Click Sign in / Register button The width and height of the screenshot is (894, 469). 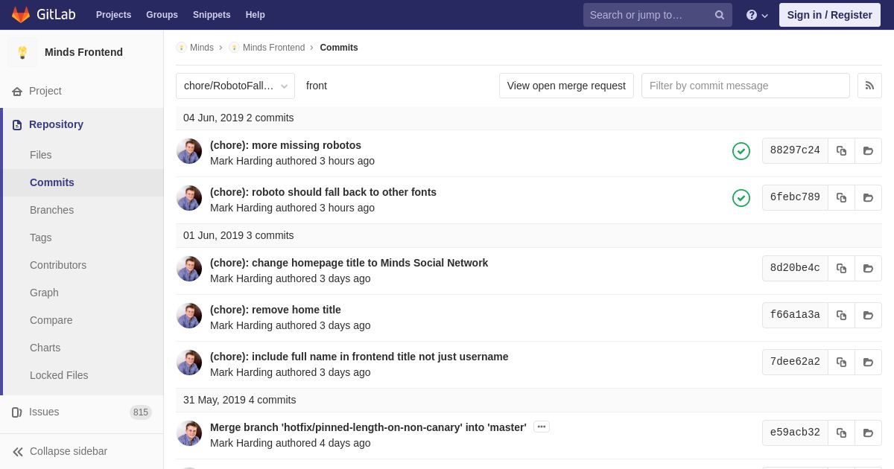(x=829, y=15)
